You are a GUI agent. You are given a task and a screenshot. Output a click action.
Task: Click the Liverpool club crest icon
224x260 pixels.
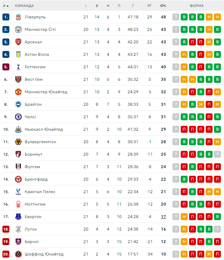(x=18, y=17)
